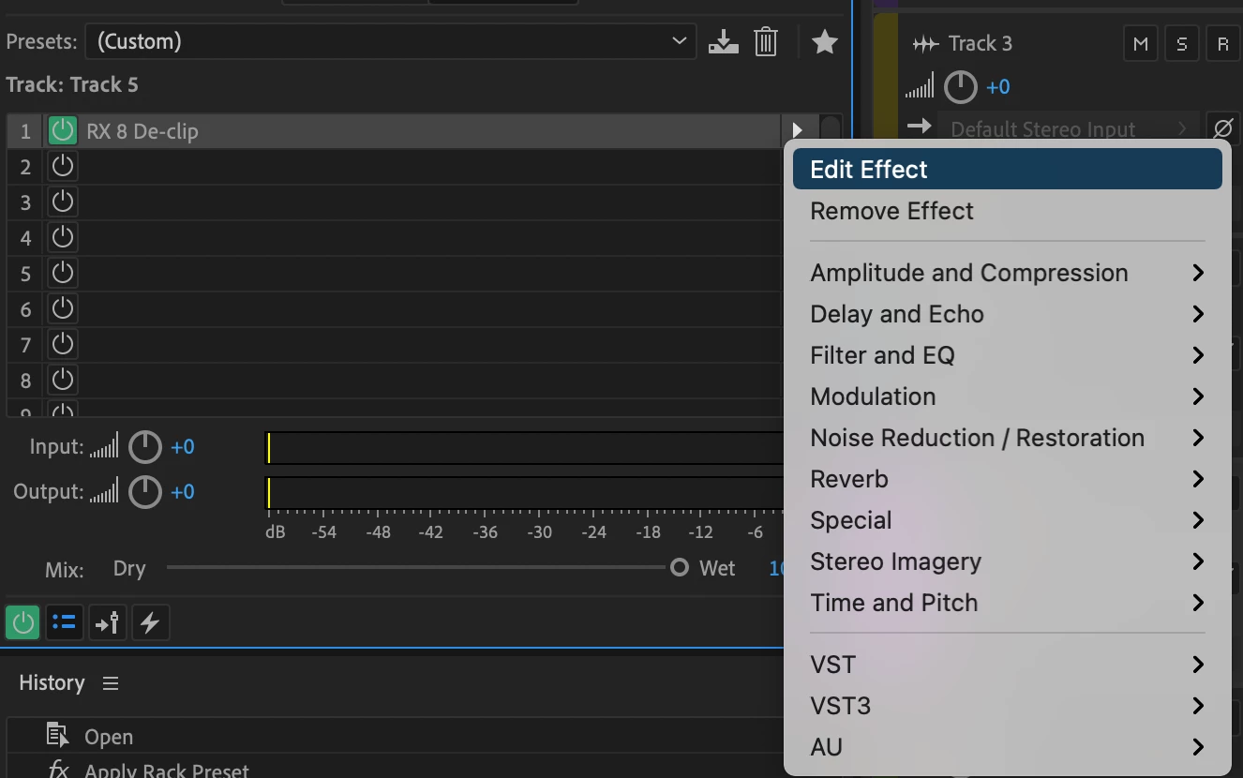Viewport: 1243px width, 778px height.
Task: Click Track 3 input arrow icon
Action: pyautogui.click(x=920, y=127)
